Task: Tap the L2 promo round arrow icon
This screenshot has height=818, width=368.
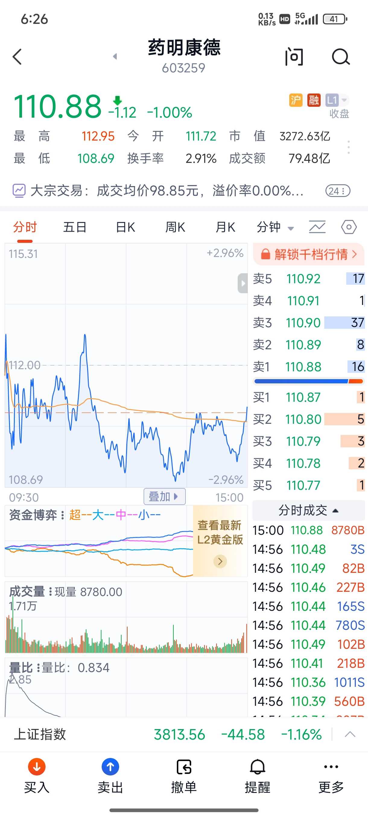Action: coord(220,561)
